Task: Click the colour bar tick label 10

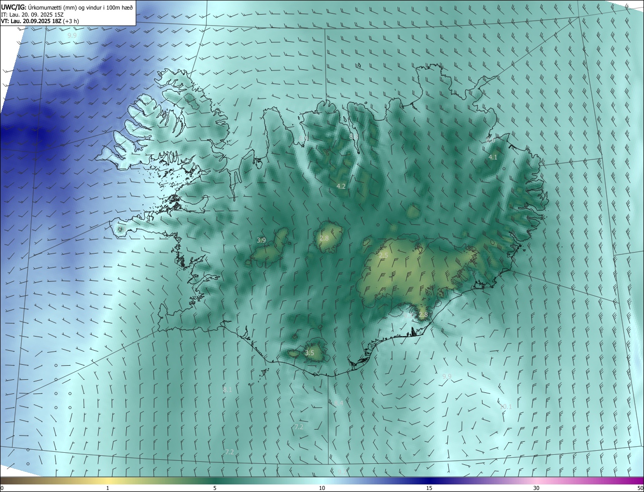Action: (x=322, y=488)
